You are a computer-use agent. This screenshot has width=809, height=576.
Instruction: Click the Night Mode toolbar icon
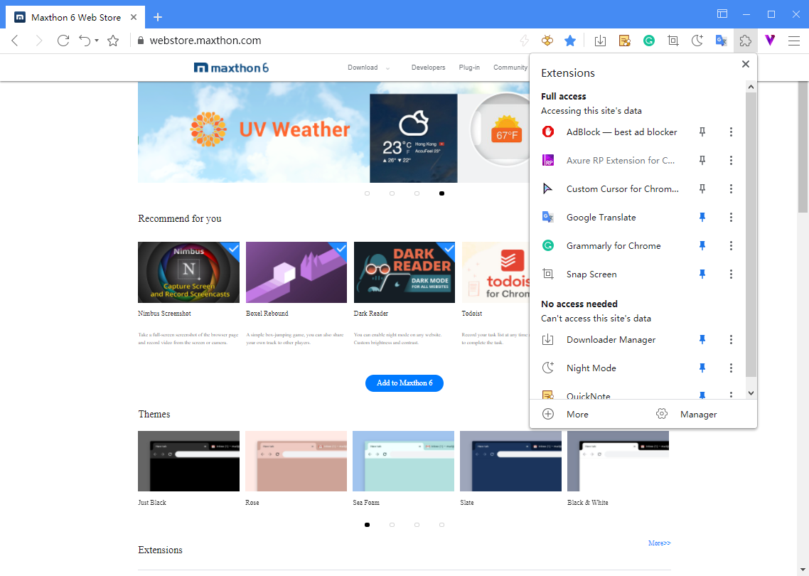tap(697, 41)
